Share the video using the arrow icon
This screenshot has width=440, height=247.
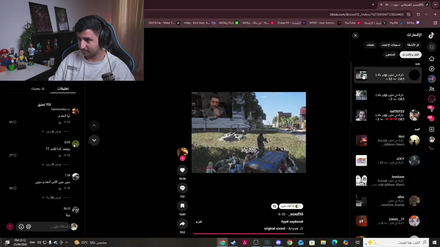point(182,224)
